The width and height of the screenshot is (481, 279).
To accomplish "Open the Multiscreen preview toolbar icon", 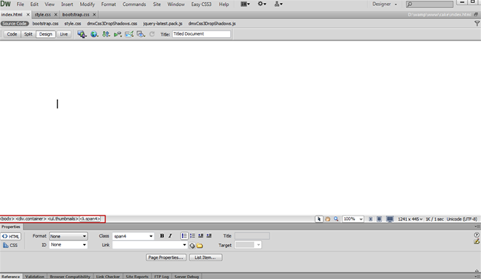I will [x=81, y=34].
